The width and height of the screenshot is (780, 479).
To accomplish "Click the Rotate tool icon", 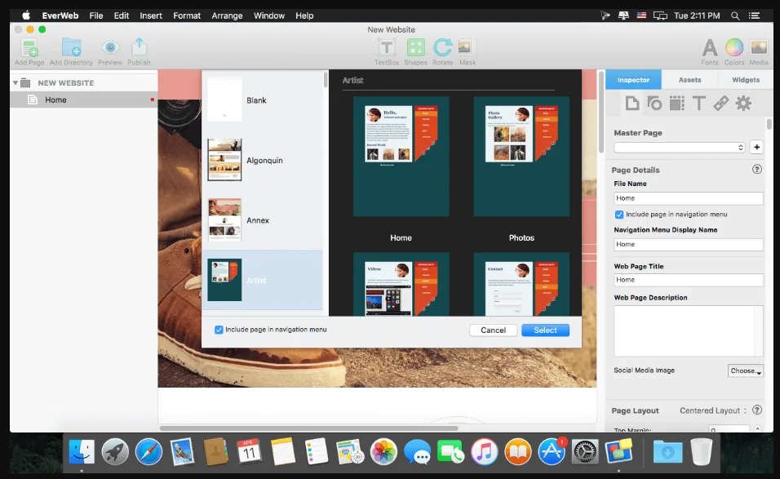I will pyautogui.click(x=442, y=48).
